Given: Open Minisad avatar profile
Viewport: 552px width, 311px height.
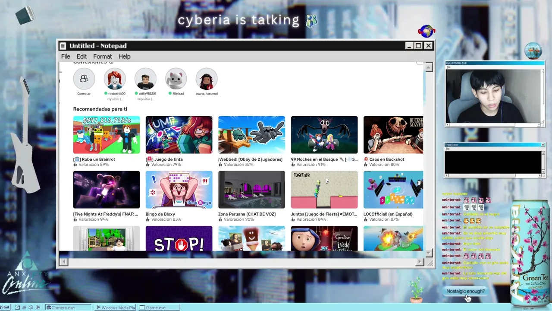Looking at the screenshot, I should tap(176, 79).
